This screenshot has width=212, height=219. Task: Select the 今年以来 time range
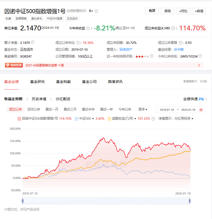point(125,109)
